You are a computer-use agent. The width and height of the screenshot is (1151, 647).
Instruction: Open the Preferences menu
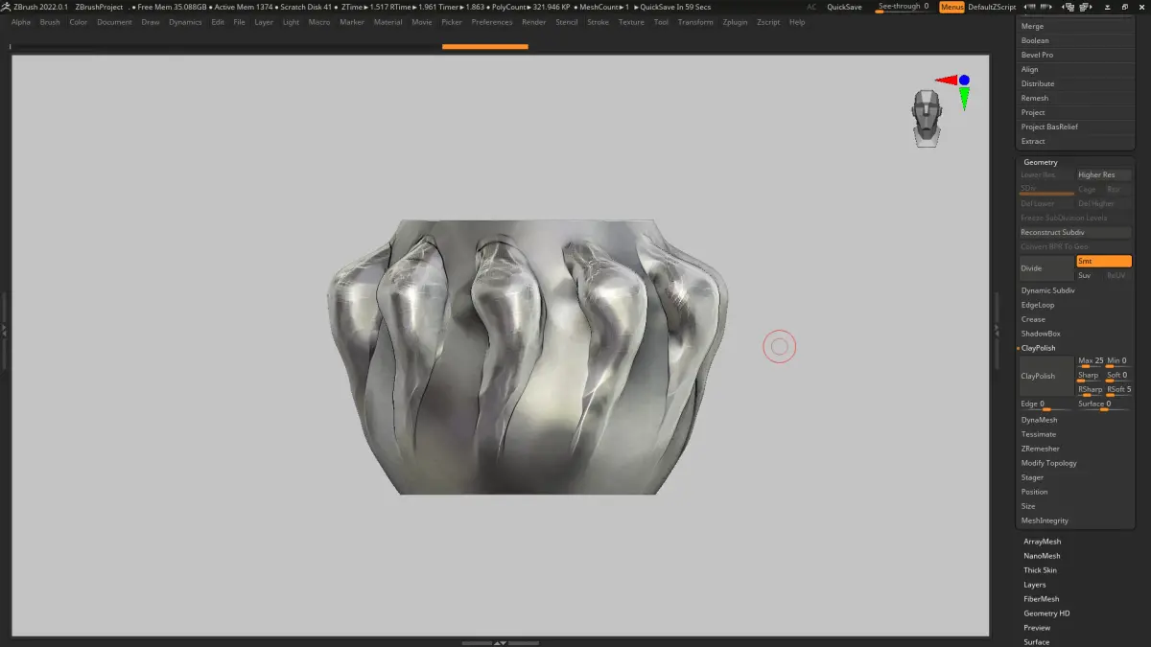[492, 22]
